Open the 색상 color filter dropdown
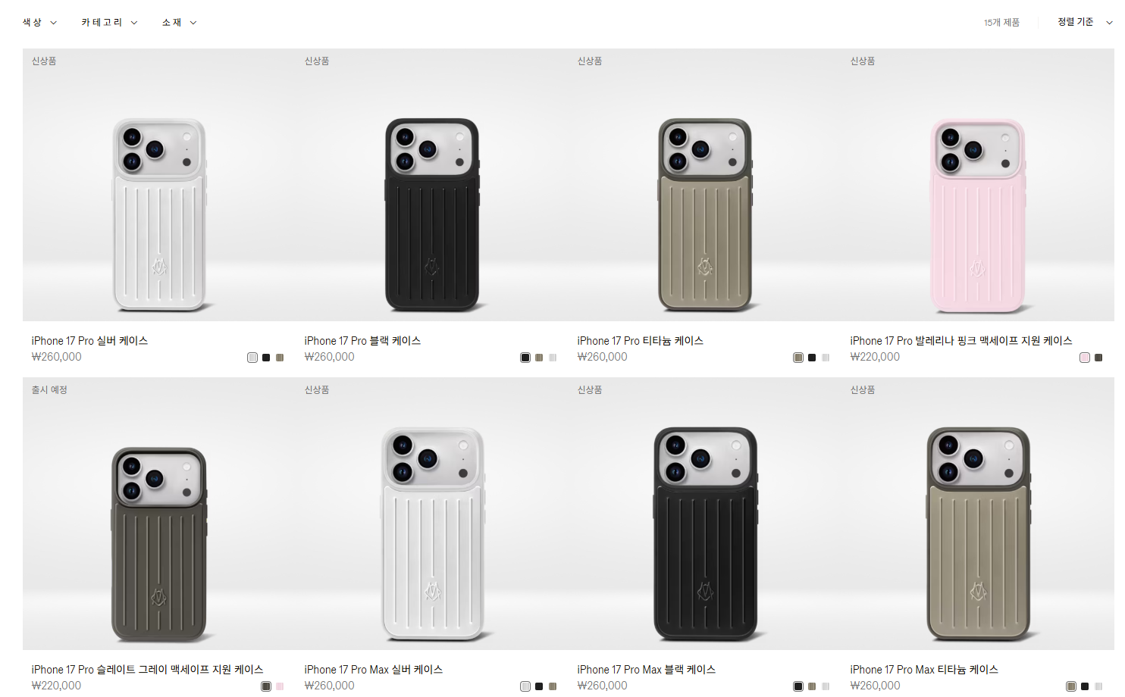This screenshot has width=1125, height=697. [39, 23]
